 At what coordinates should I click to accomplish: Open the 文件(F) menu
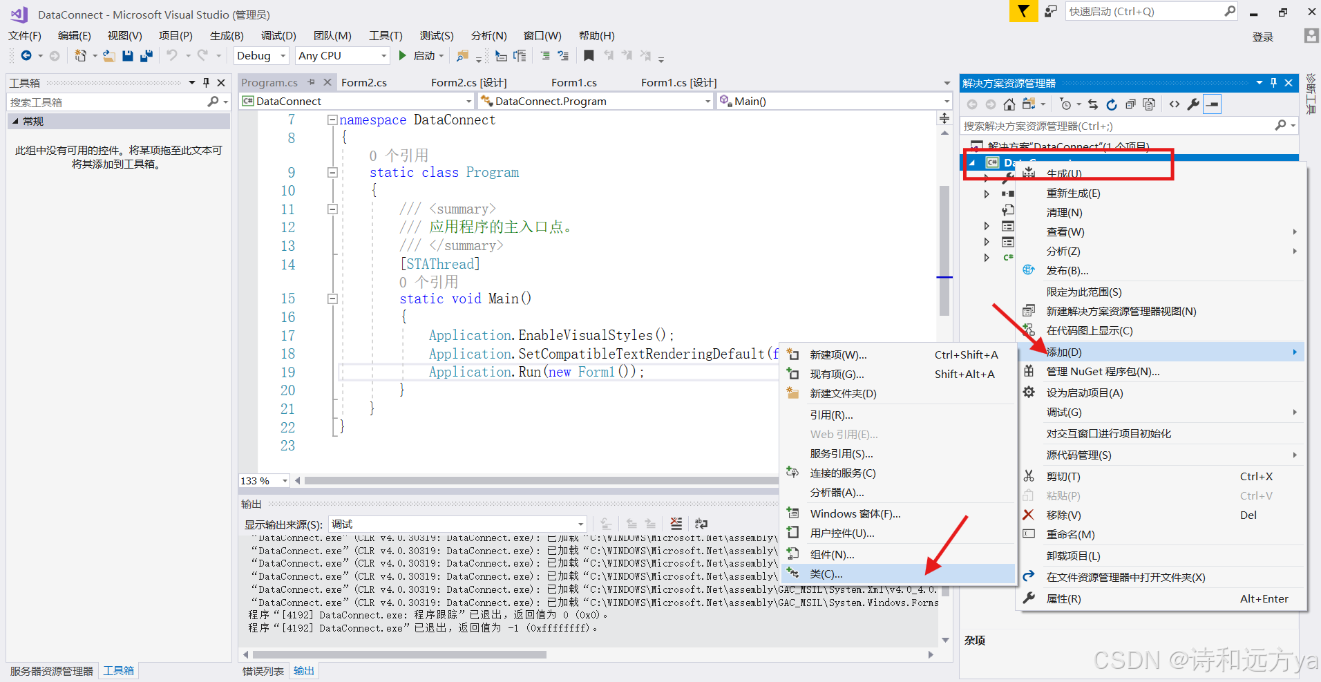pos(25,36)
